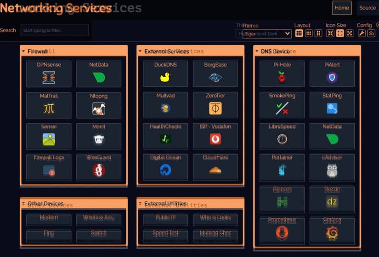Launch the Digital Ocean tile
This screenshot has height=257, width=379.
tap(165, 167)
